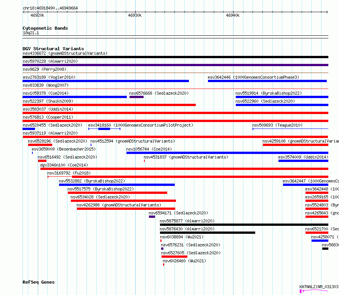Select the nsv5937119 (Almarri2020) label
Image resolution: width=339 pixels, height=295 pixels.
coord(50,133)
